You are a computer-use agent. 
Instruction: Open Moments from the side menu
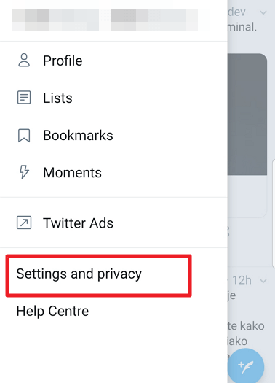(113, 172)
